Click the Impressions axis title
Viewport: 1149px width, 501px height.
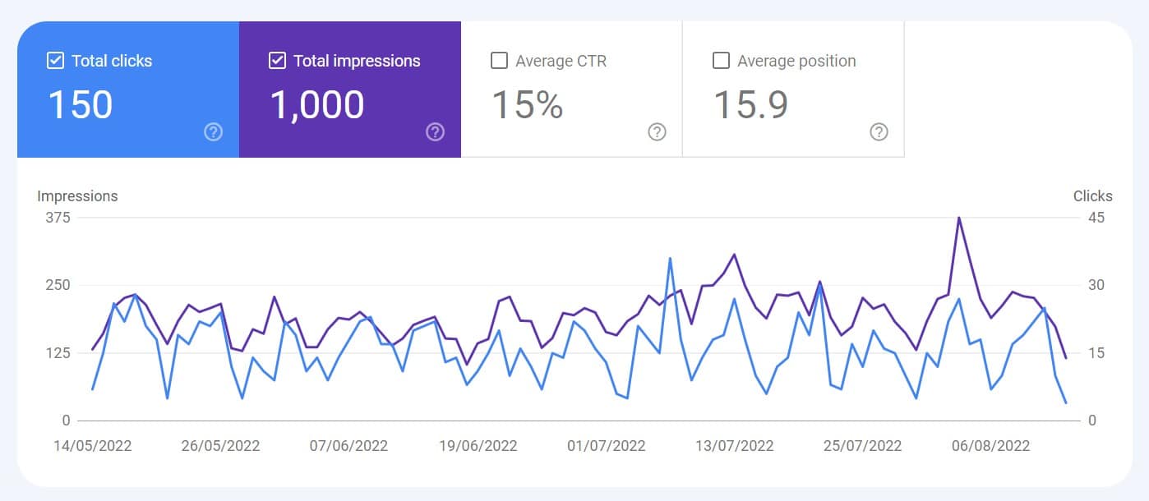pyautogui.click(x=77, y=196)
